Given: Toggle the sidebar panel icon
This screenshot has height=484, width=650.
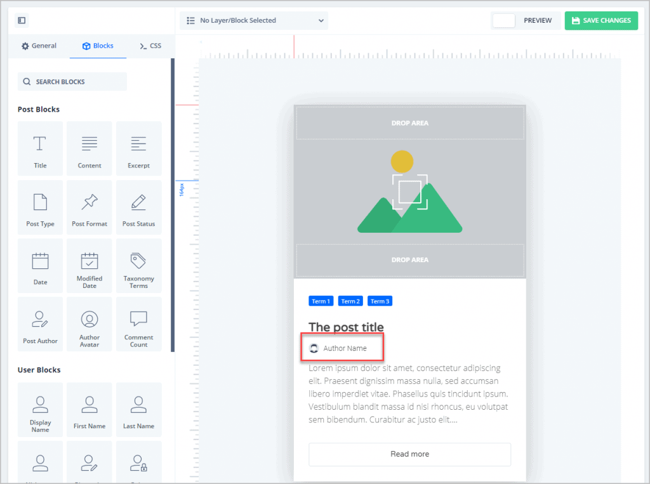Looking at the screenshot, I should (22, 20).
